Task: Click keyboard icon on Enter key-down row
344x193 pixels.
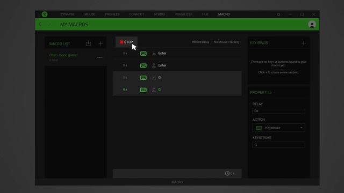Action: click(x=144, y=54)
